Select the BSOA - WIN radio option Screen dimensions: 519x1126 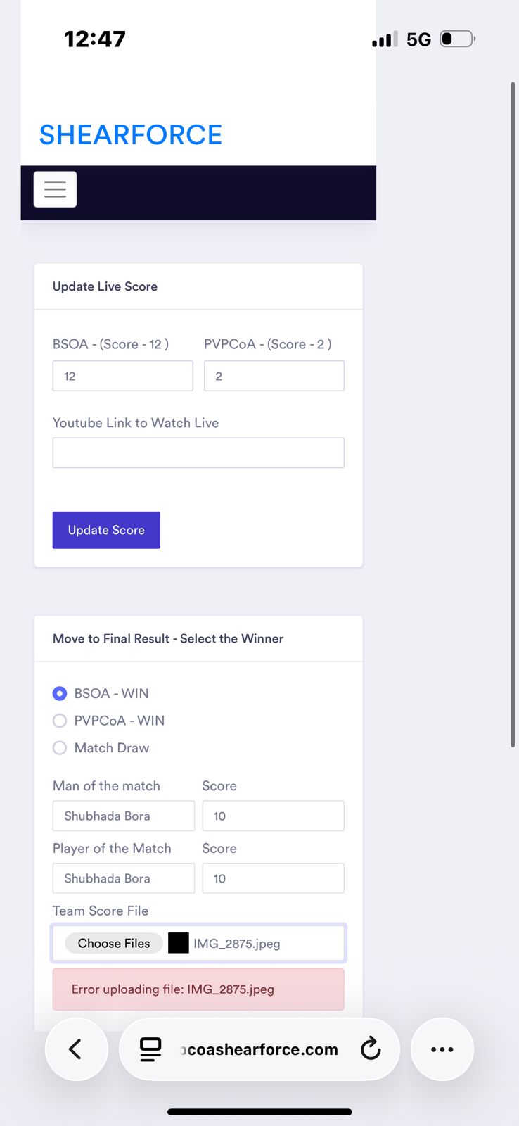pyautogui.click(x=60, y=693)
